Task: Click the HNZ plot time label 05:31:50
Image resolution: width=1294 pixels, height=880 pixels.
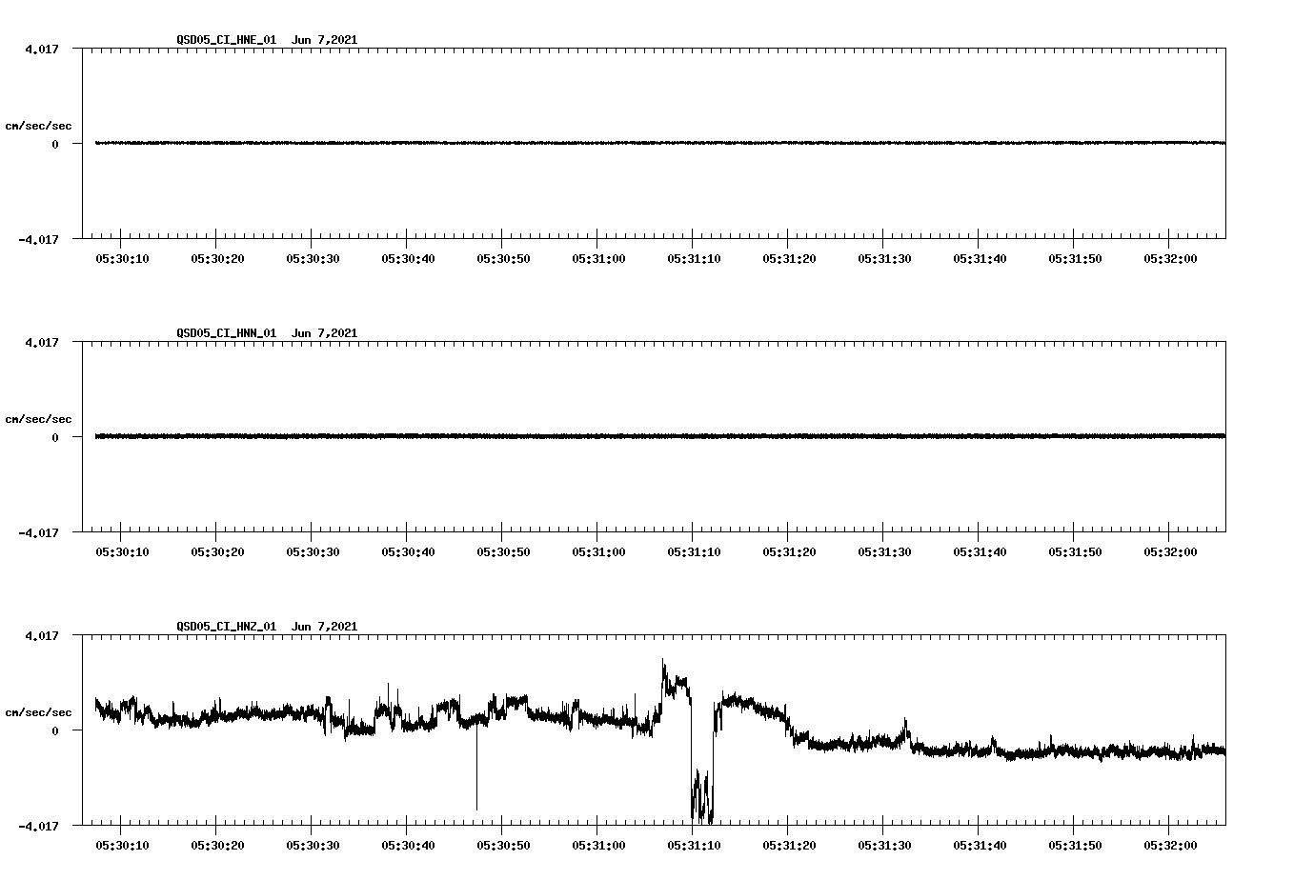Action: (1075, 846)
